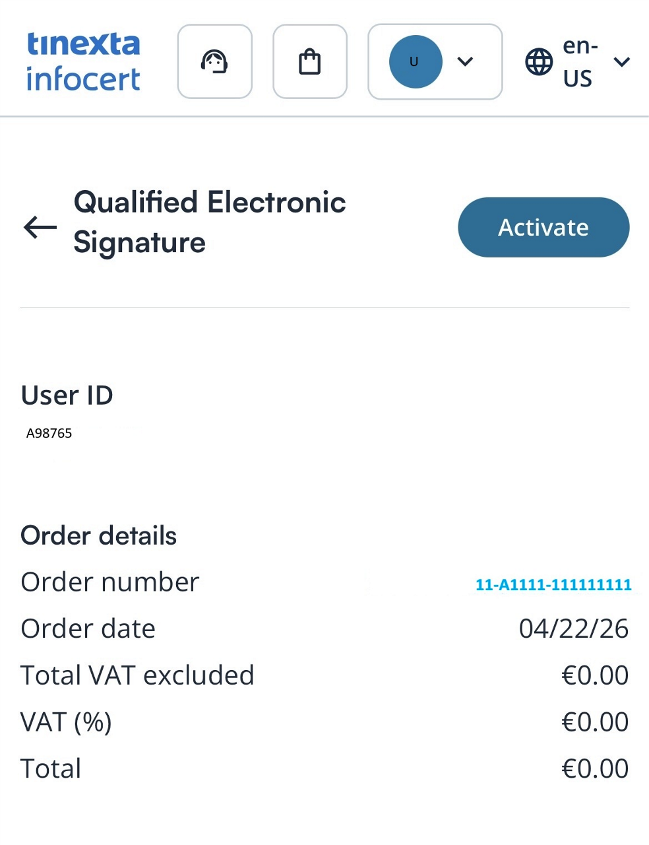649x845 pixels.
Task: Click the VAT (%) amount value
Action: point(595,722)
